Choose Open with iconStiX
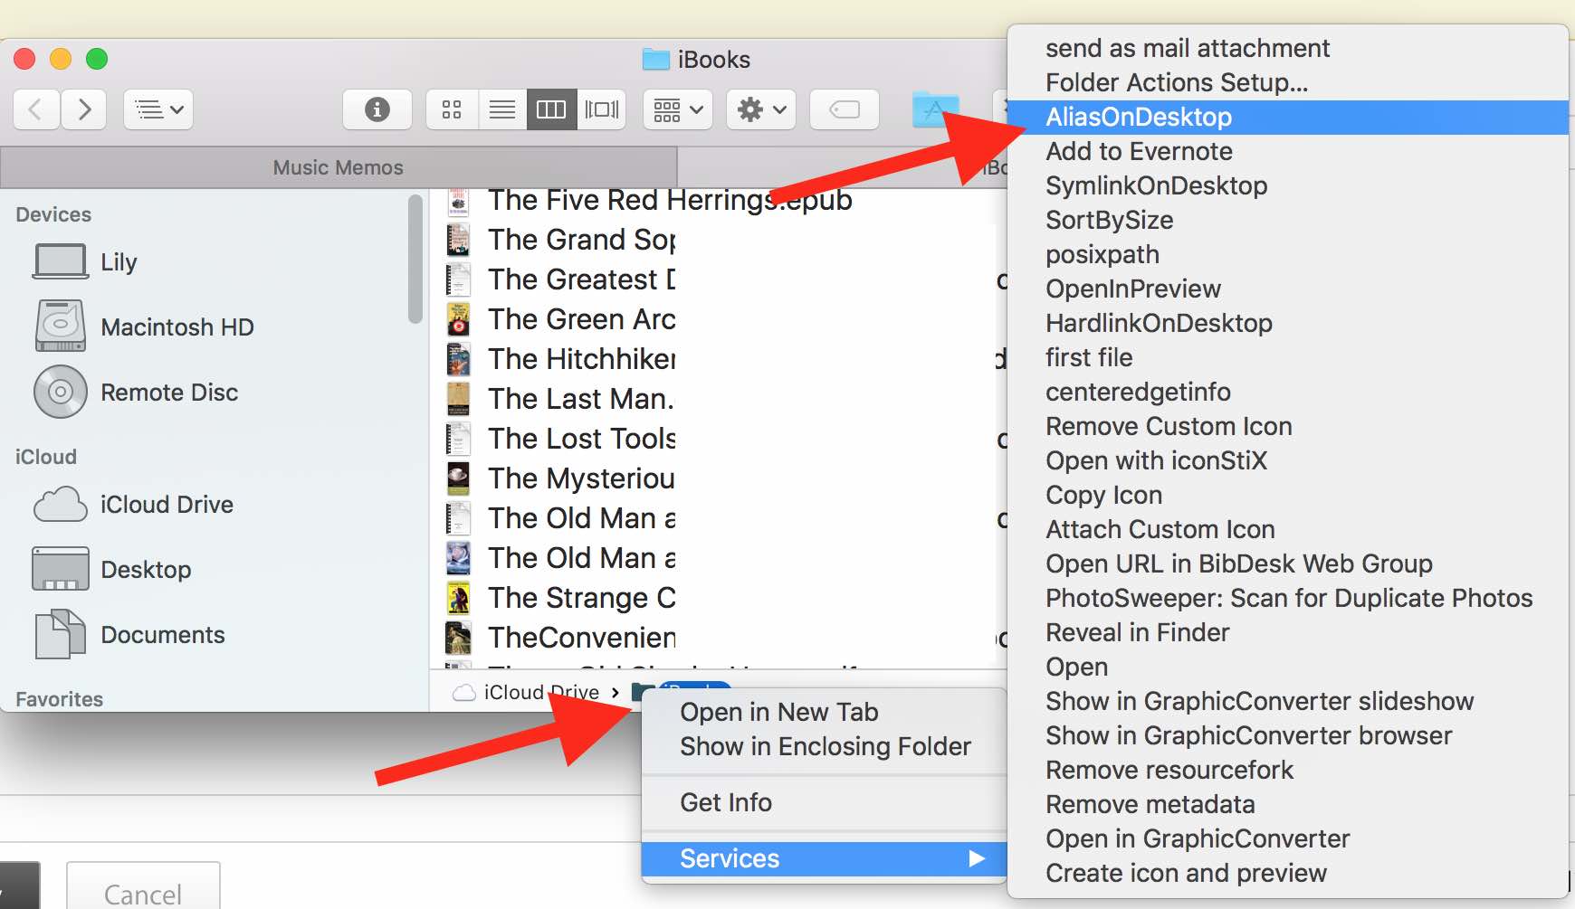 [1287, 460]
